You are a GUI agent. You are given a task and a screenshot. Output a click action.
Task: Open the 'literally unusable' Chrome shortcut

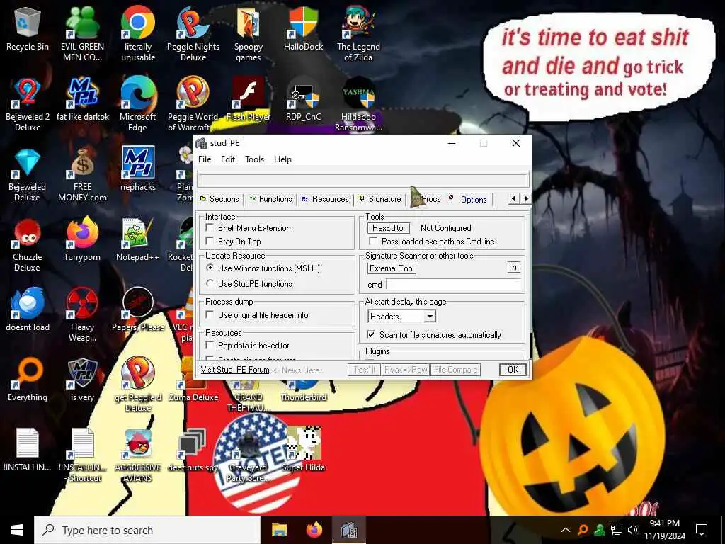click(x=138, y=34)
